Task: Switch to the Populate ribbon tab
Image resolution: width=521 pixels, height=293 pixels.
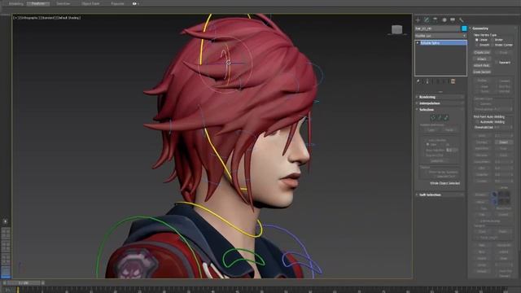Action: point(117,3)
